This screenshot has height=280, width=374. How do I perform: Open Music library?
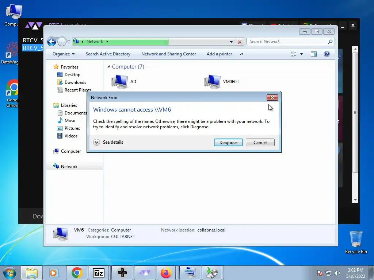(x=70, y=120)
